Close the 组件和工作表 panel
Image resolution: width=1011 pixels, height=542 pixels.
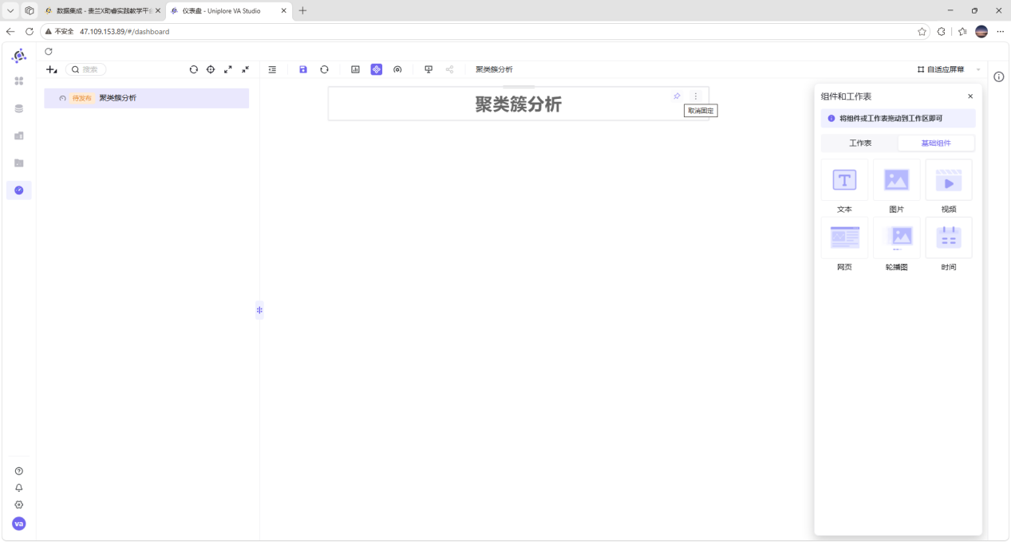[970, 96]
